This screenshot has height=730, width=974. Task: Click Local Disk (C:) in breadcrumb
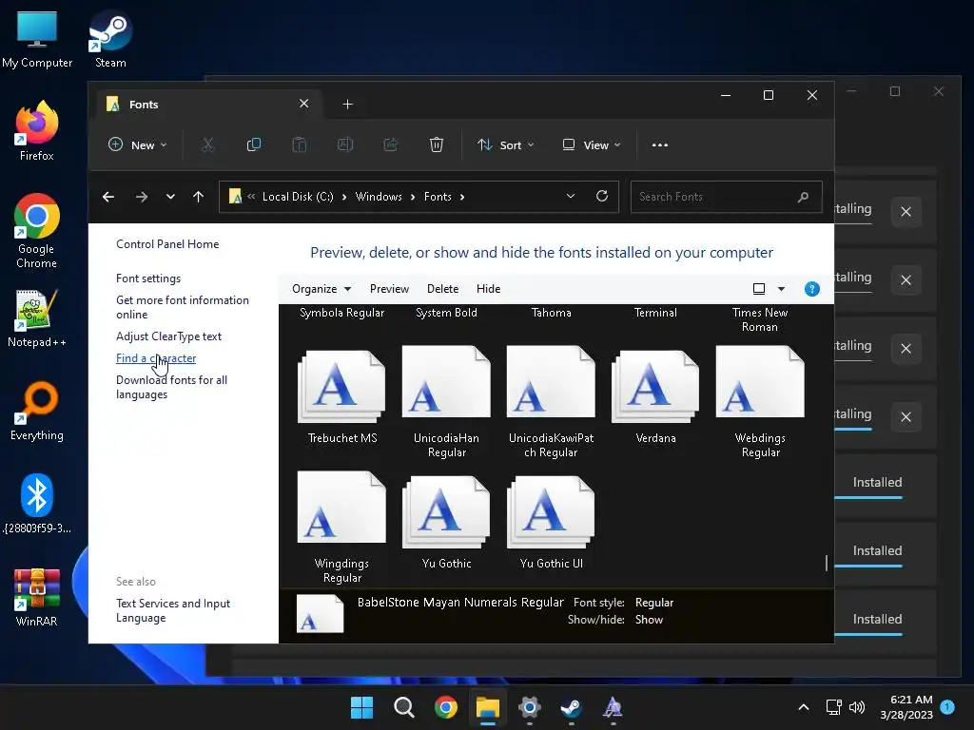[298, 197]
